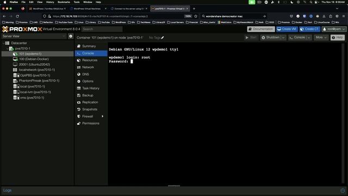Expand the Logs panel
The image size is (348, 196).
pyautogui.click(x=7, y=191)
